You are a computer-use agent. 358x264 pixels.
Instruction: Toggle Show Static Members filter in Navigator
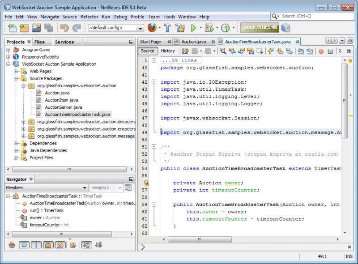coord(36,245)
